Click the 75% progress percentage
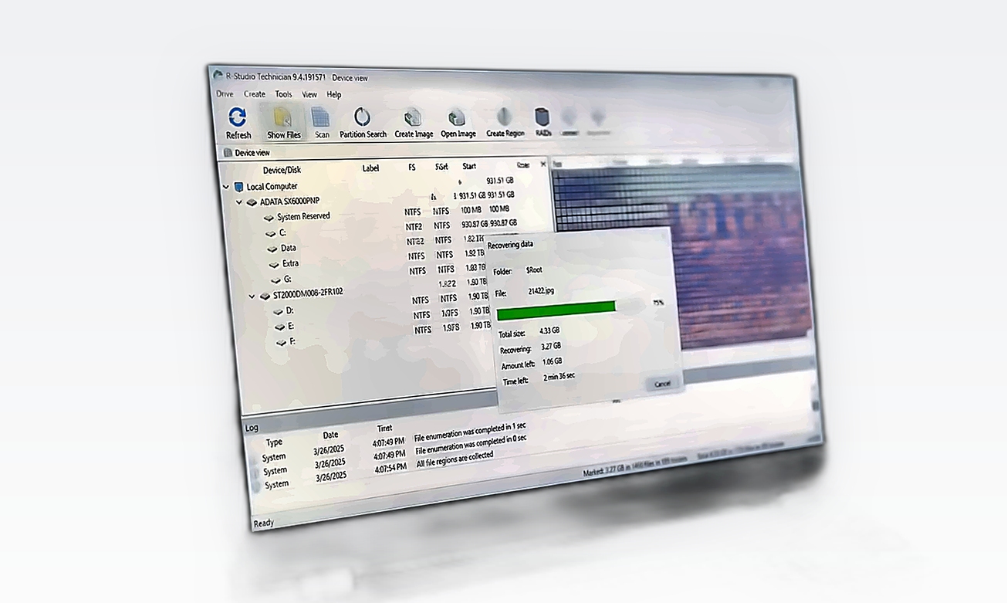Image resolution: width=1007 pixels, height=603 pixels. pos(658,303)
